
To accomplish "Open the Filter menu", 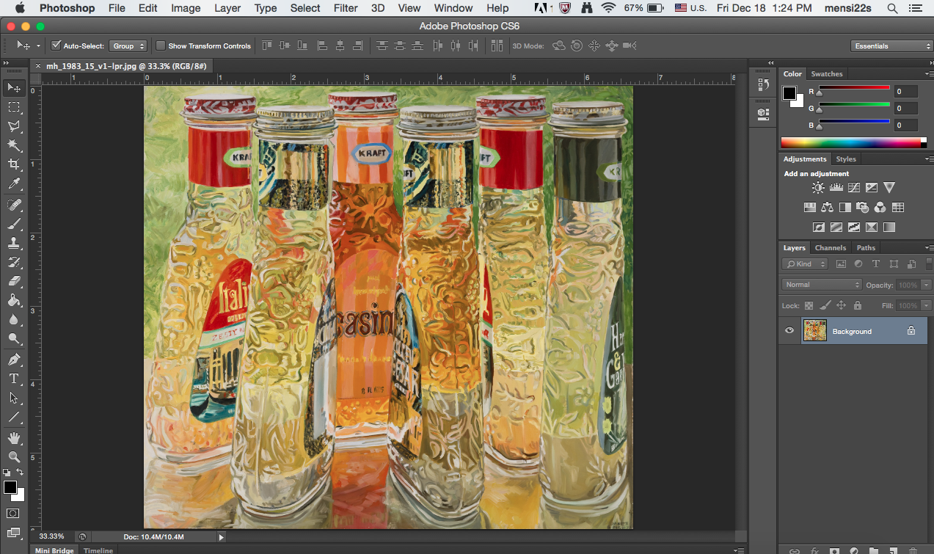I will tap(347, 8).
